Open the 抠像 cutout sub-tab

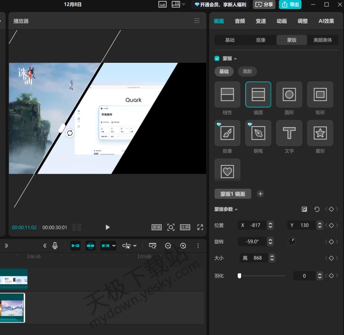pyautogui.click(x=261, y=40)
